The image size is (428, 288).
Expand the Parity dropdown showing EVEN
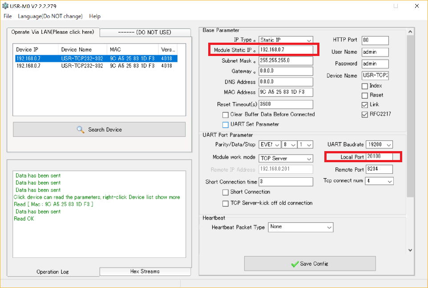coord(270,144)
